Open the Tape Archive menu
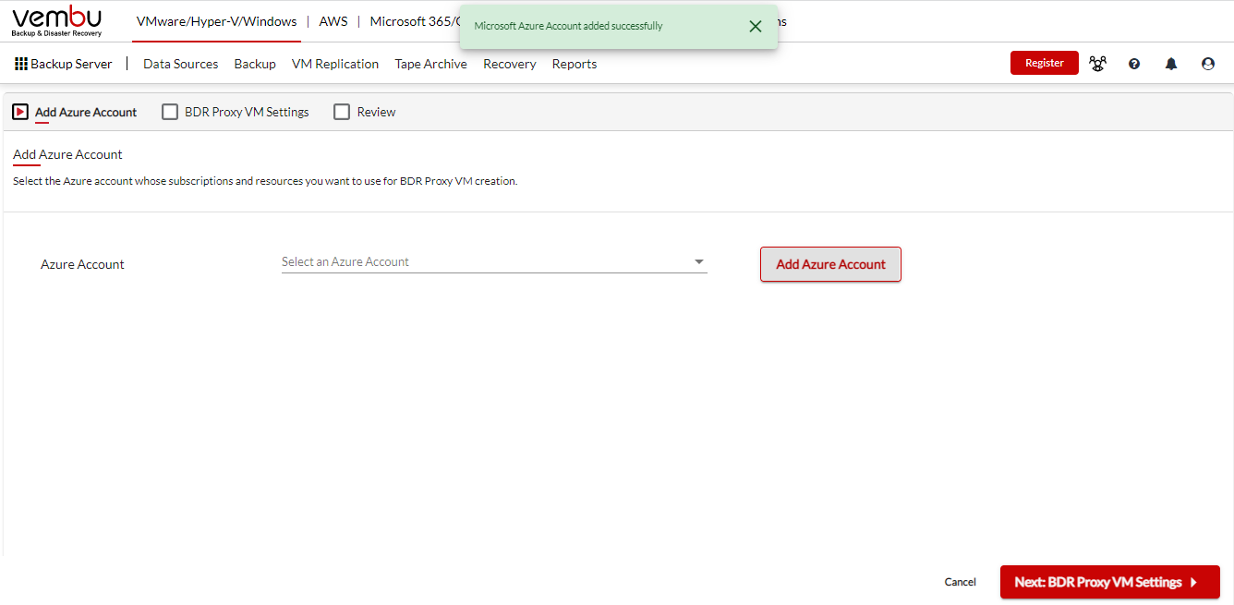The height and width of the screenshot is (605, 1234). (431, 64)
